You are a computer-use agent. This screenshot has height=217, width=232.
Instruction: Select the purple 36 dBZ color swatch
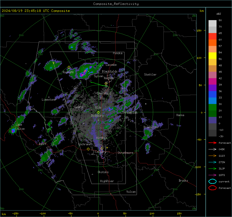point(212,88)
